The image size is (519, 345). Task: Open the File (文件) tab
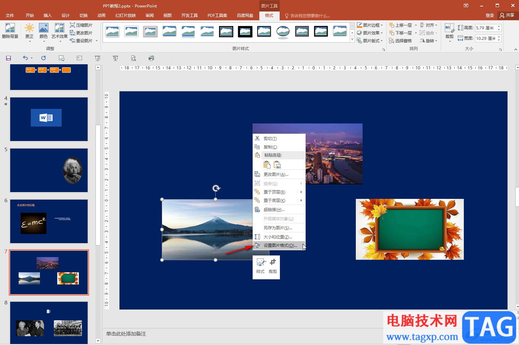tap(10, 16)
